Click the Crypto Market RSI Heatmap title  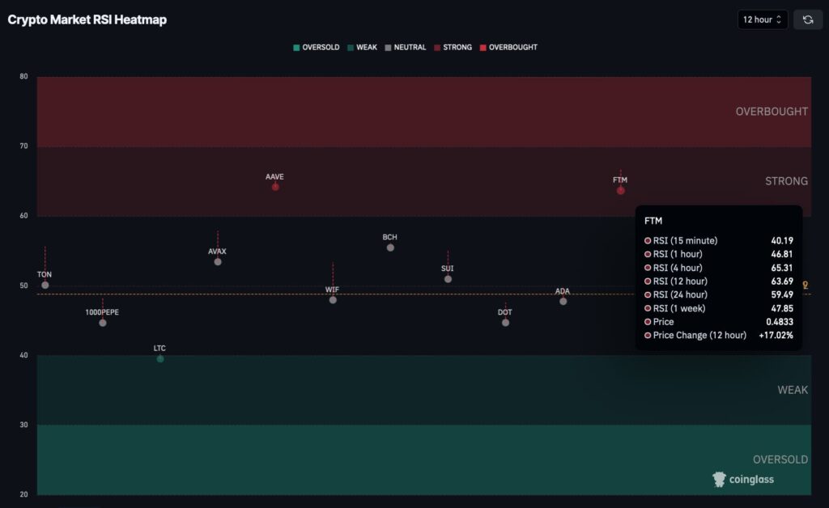[x=87, y=19]
